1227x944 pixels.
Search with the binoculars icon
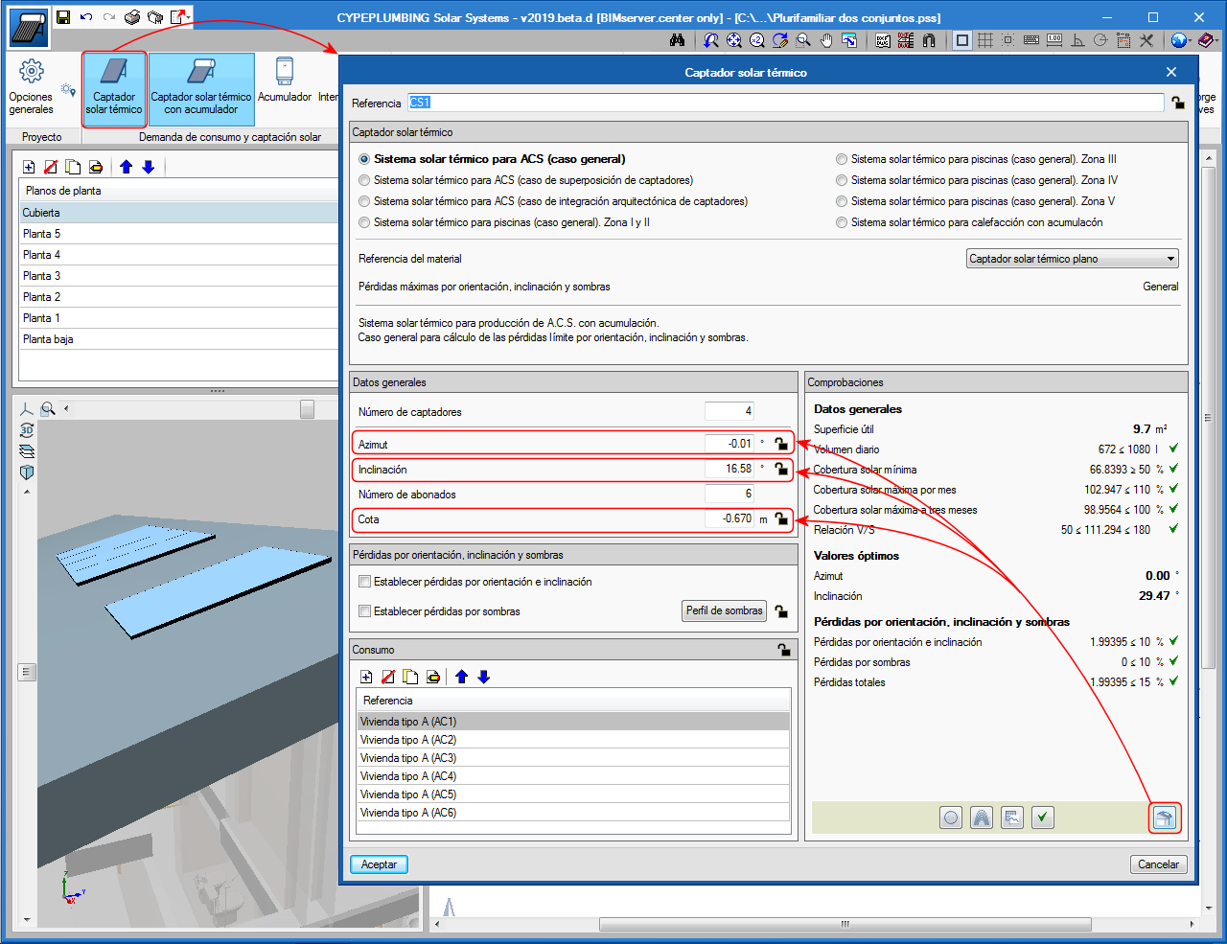[678, 40]
